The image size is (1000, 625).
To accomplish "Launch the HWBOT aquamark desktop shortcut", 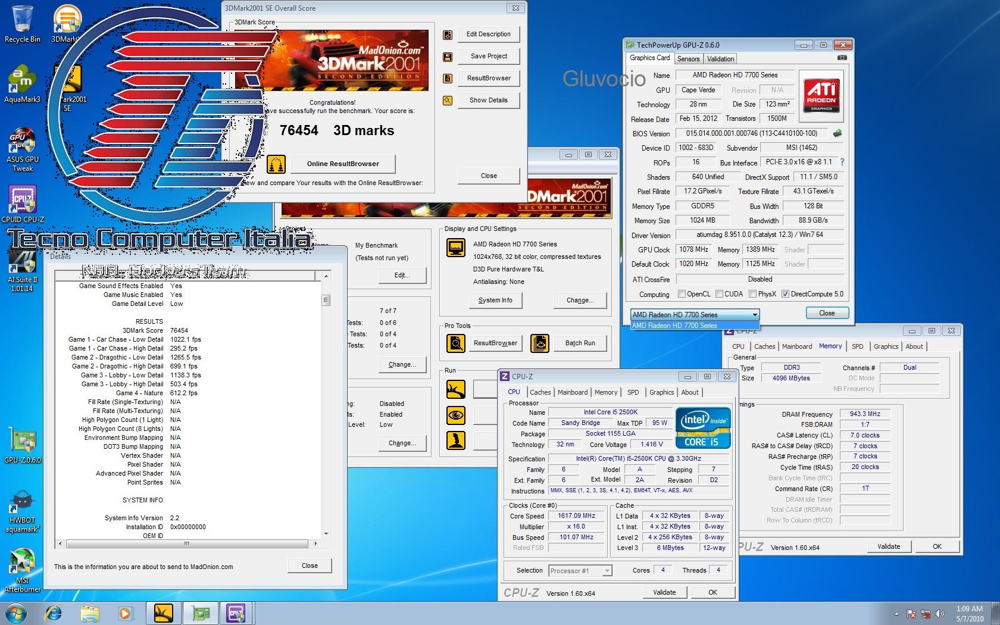I will pyautogui.click(x=22, y=512).
